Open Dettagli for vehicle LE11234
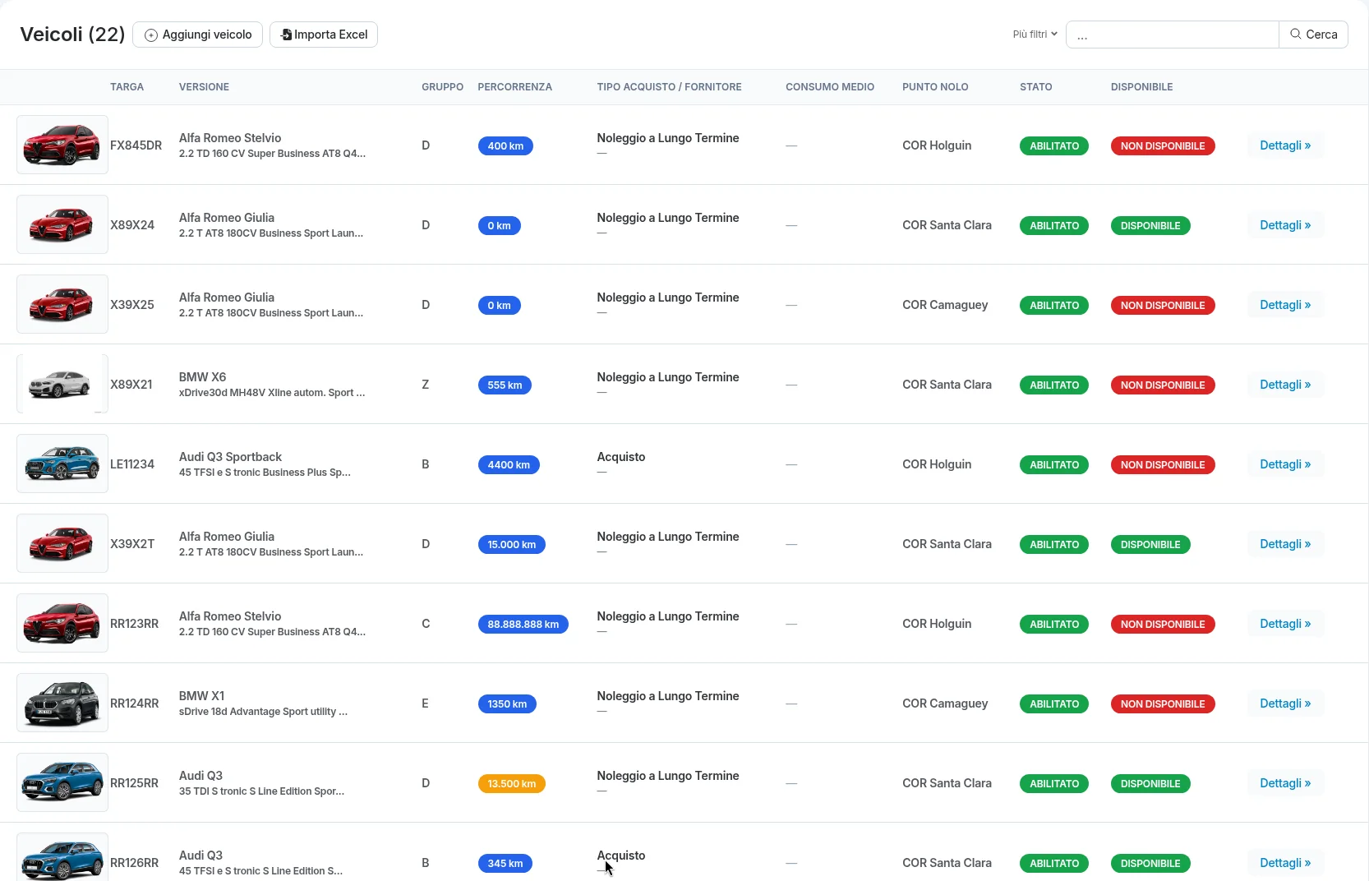 tap(1285, 464)
